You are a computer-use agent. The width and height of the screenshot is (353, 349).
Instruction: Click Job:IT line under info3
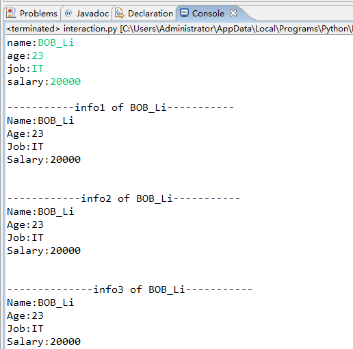pos(25,328)
